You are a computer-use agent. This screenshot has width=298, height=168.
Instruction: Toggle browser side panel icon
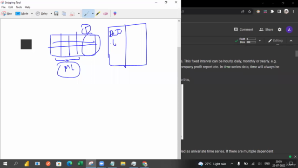(x=279, y=12)
